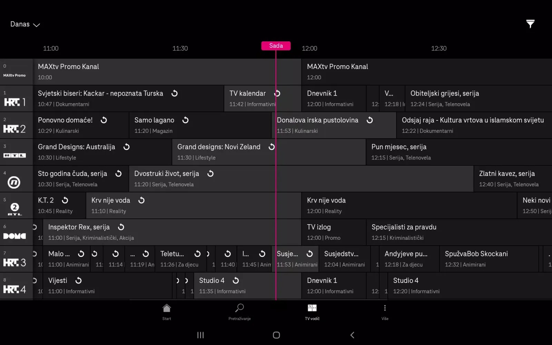Tap the Sada current time marker
The width and height of the screenshot is (552, 345).
[276, 46]
